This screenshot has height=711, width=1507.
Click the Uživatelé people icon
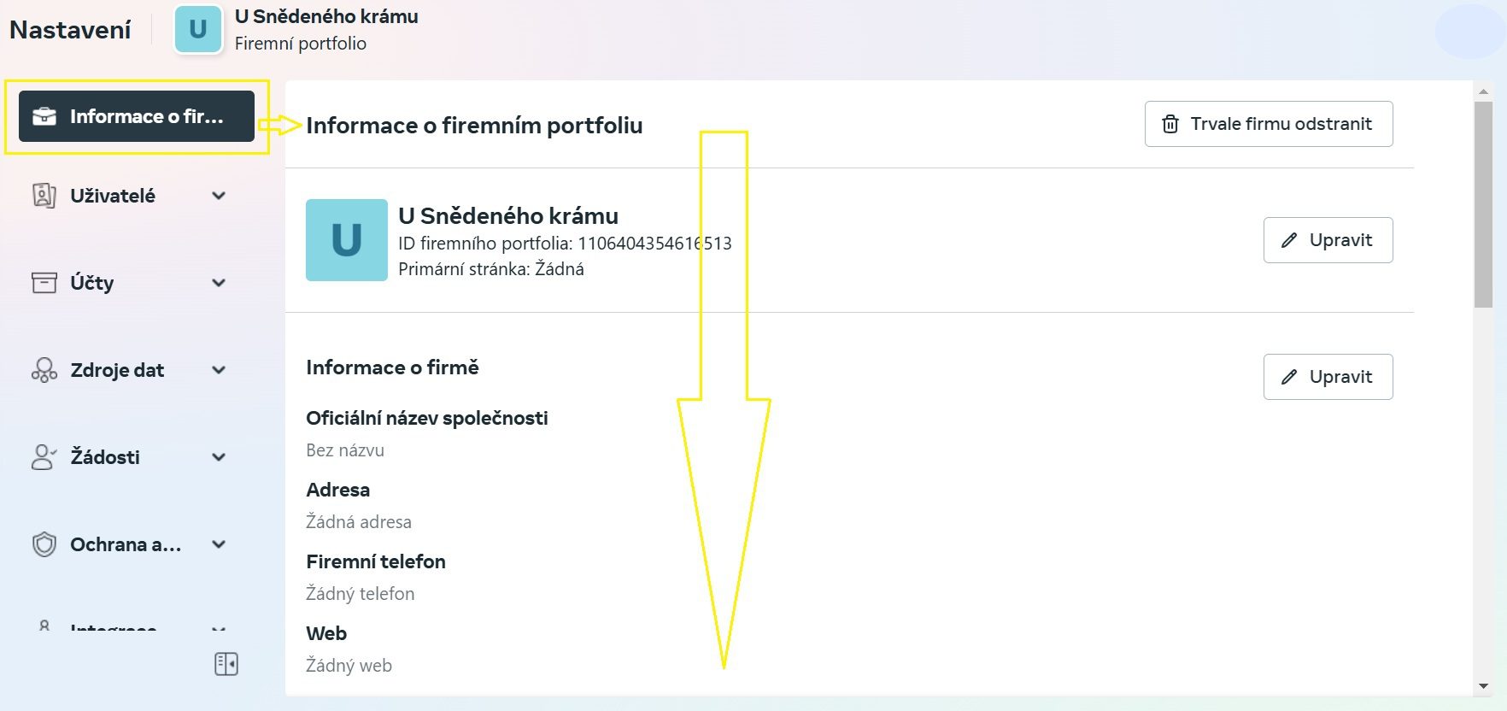[x=44, y=196]
